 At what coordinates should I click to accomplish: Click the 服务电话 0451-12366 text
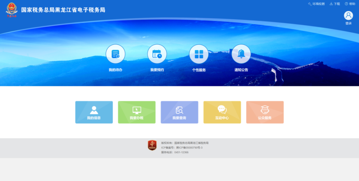click(175, 152)
